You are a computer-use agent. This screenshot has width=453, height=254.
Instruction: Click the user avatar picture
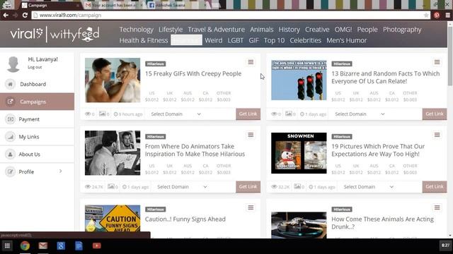[13, 64]
